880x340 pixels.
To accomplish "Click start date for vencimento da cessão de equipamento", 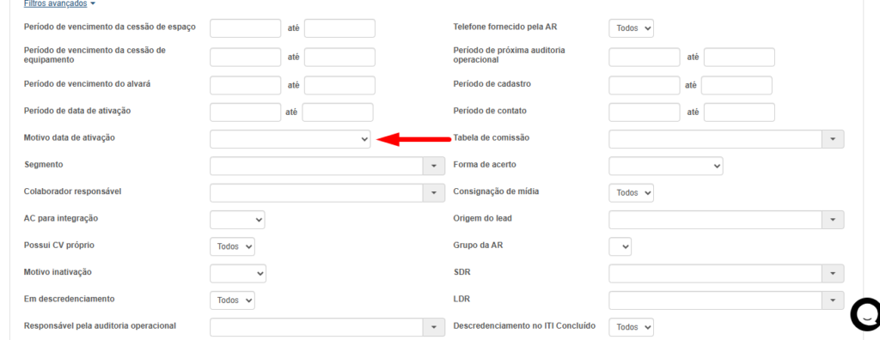I will coord(245,58).
